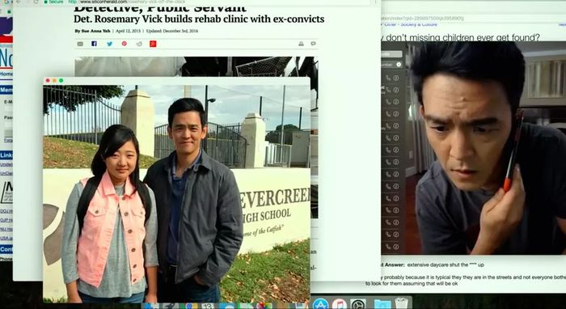Share the article on Reddit
This screenshot has width=566, height=309.
click(x=139, y=44)
